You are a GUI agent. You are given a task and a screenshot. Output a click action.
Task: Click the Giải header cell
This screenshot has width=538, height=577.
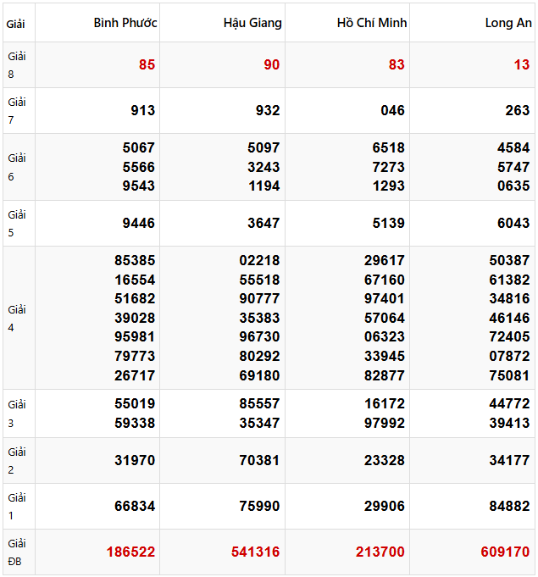point(15,24)
